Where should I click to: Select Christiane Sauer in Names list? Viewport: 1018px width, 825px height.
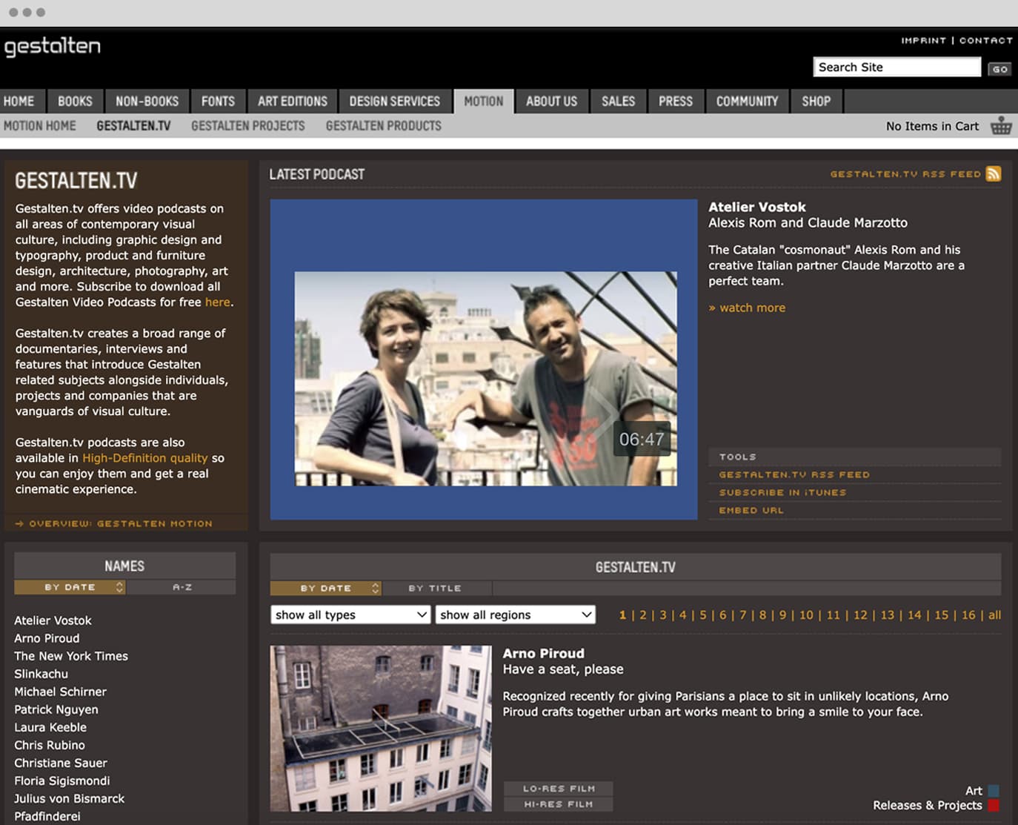[61, 763]
